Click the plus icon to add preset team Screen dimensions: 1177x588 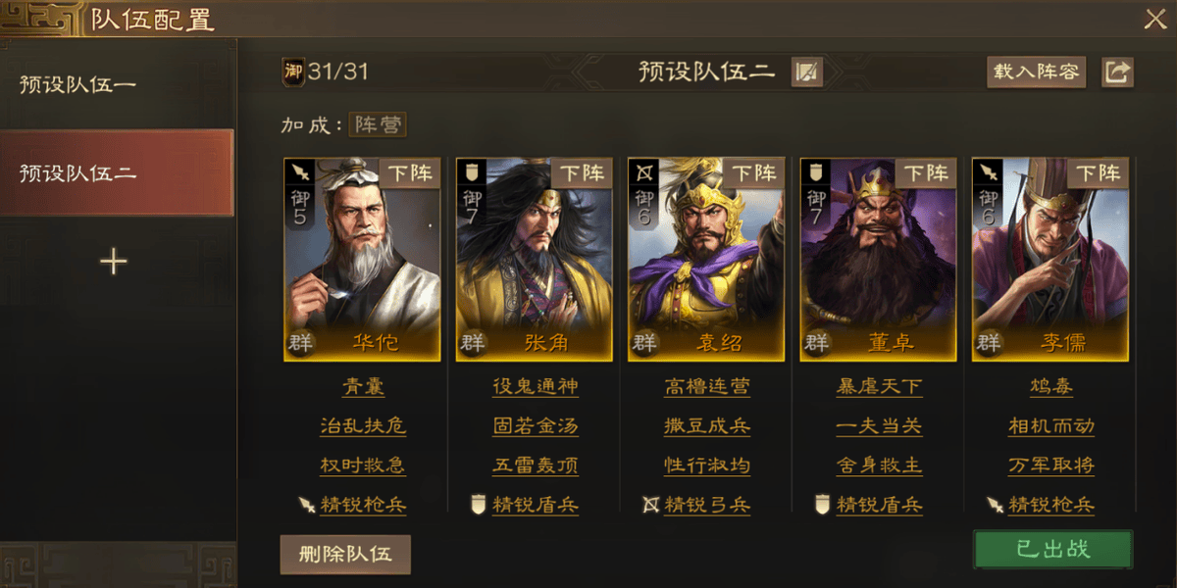(115, 262)
